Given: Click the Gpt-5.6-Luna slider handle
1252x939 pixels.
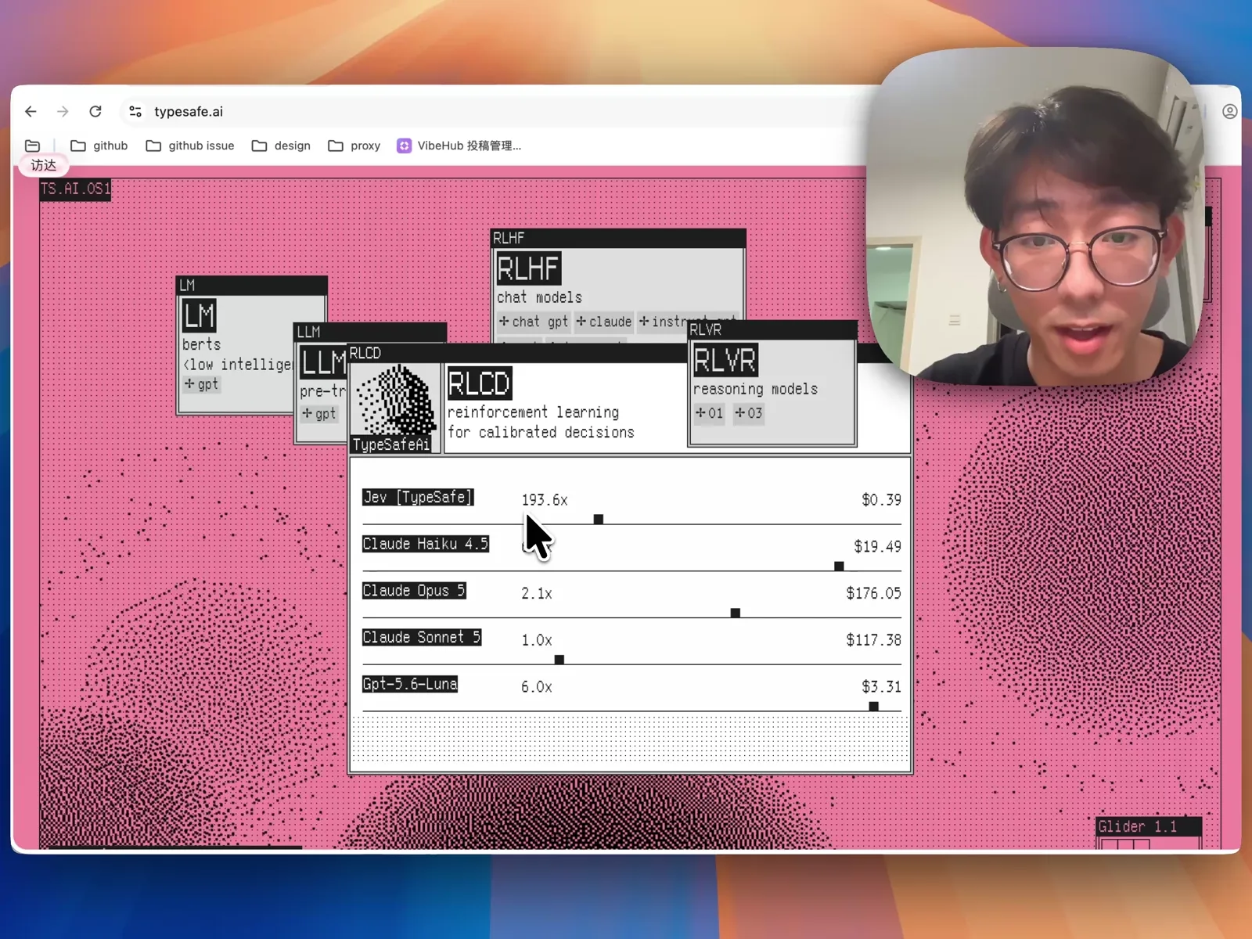Looking at the screenshot, I should tap(874, 707).
